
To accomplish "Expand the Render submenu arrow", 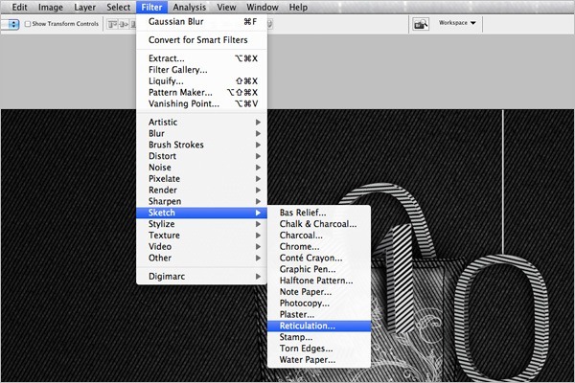I will click(258, 191).
